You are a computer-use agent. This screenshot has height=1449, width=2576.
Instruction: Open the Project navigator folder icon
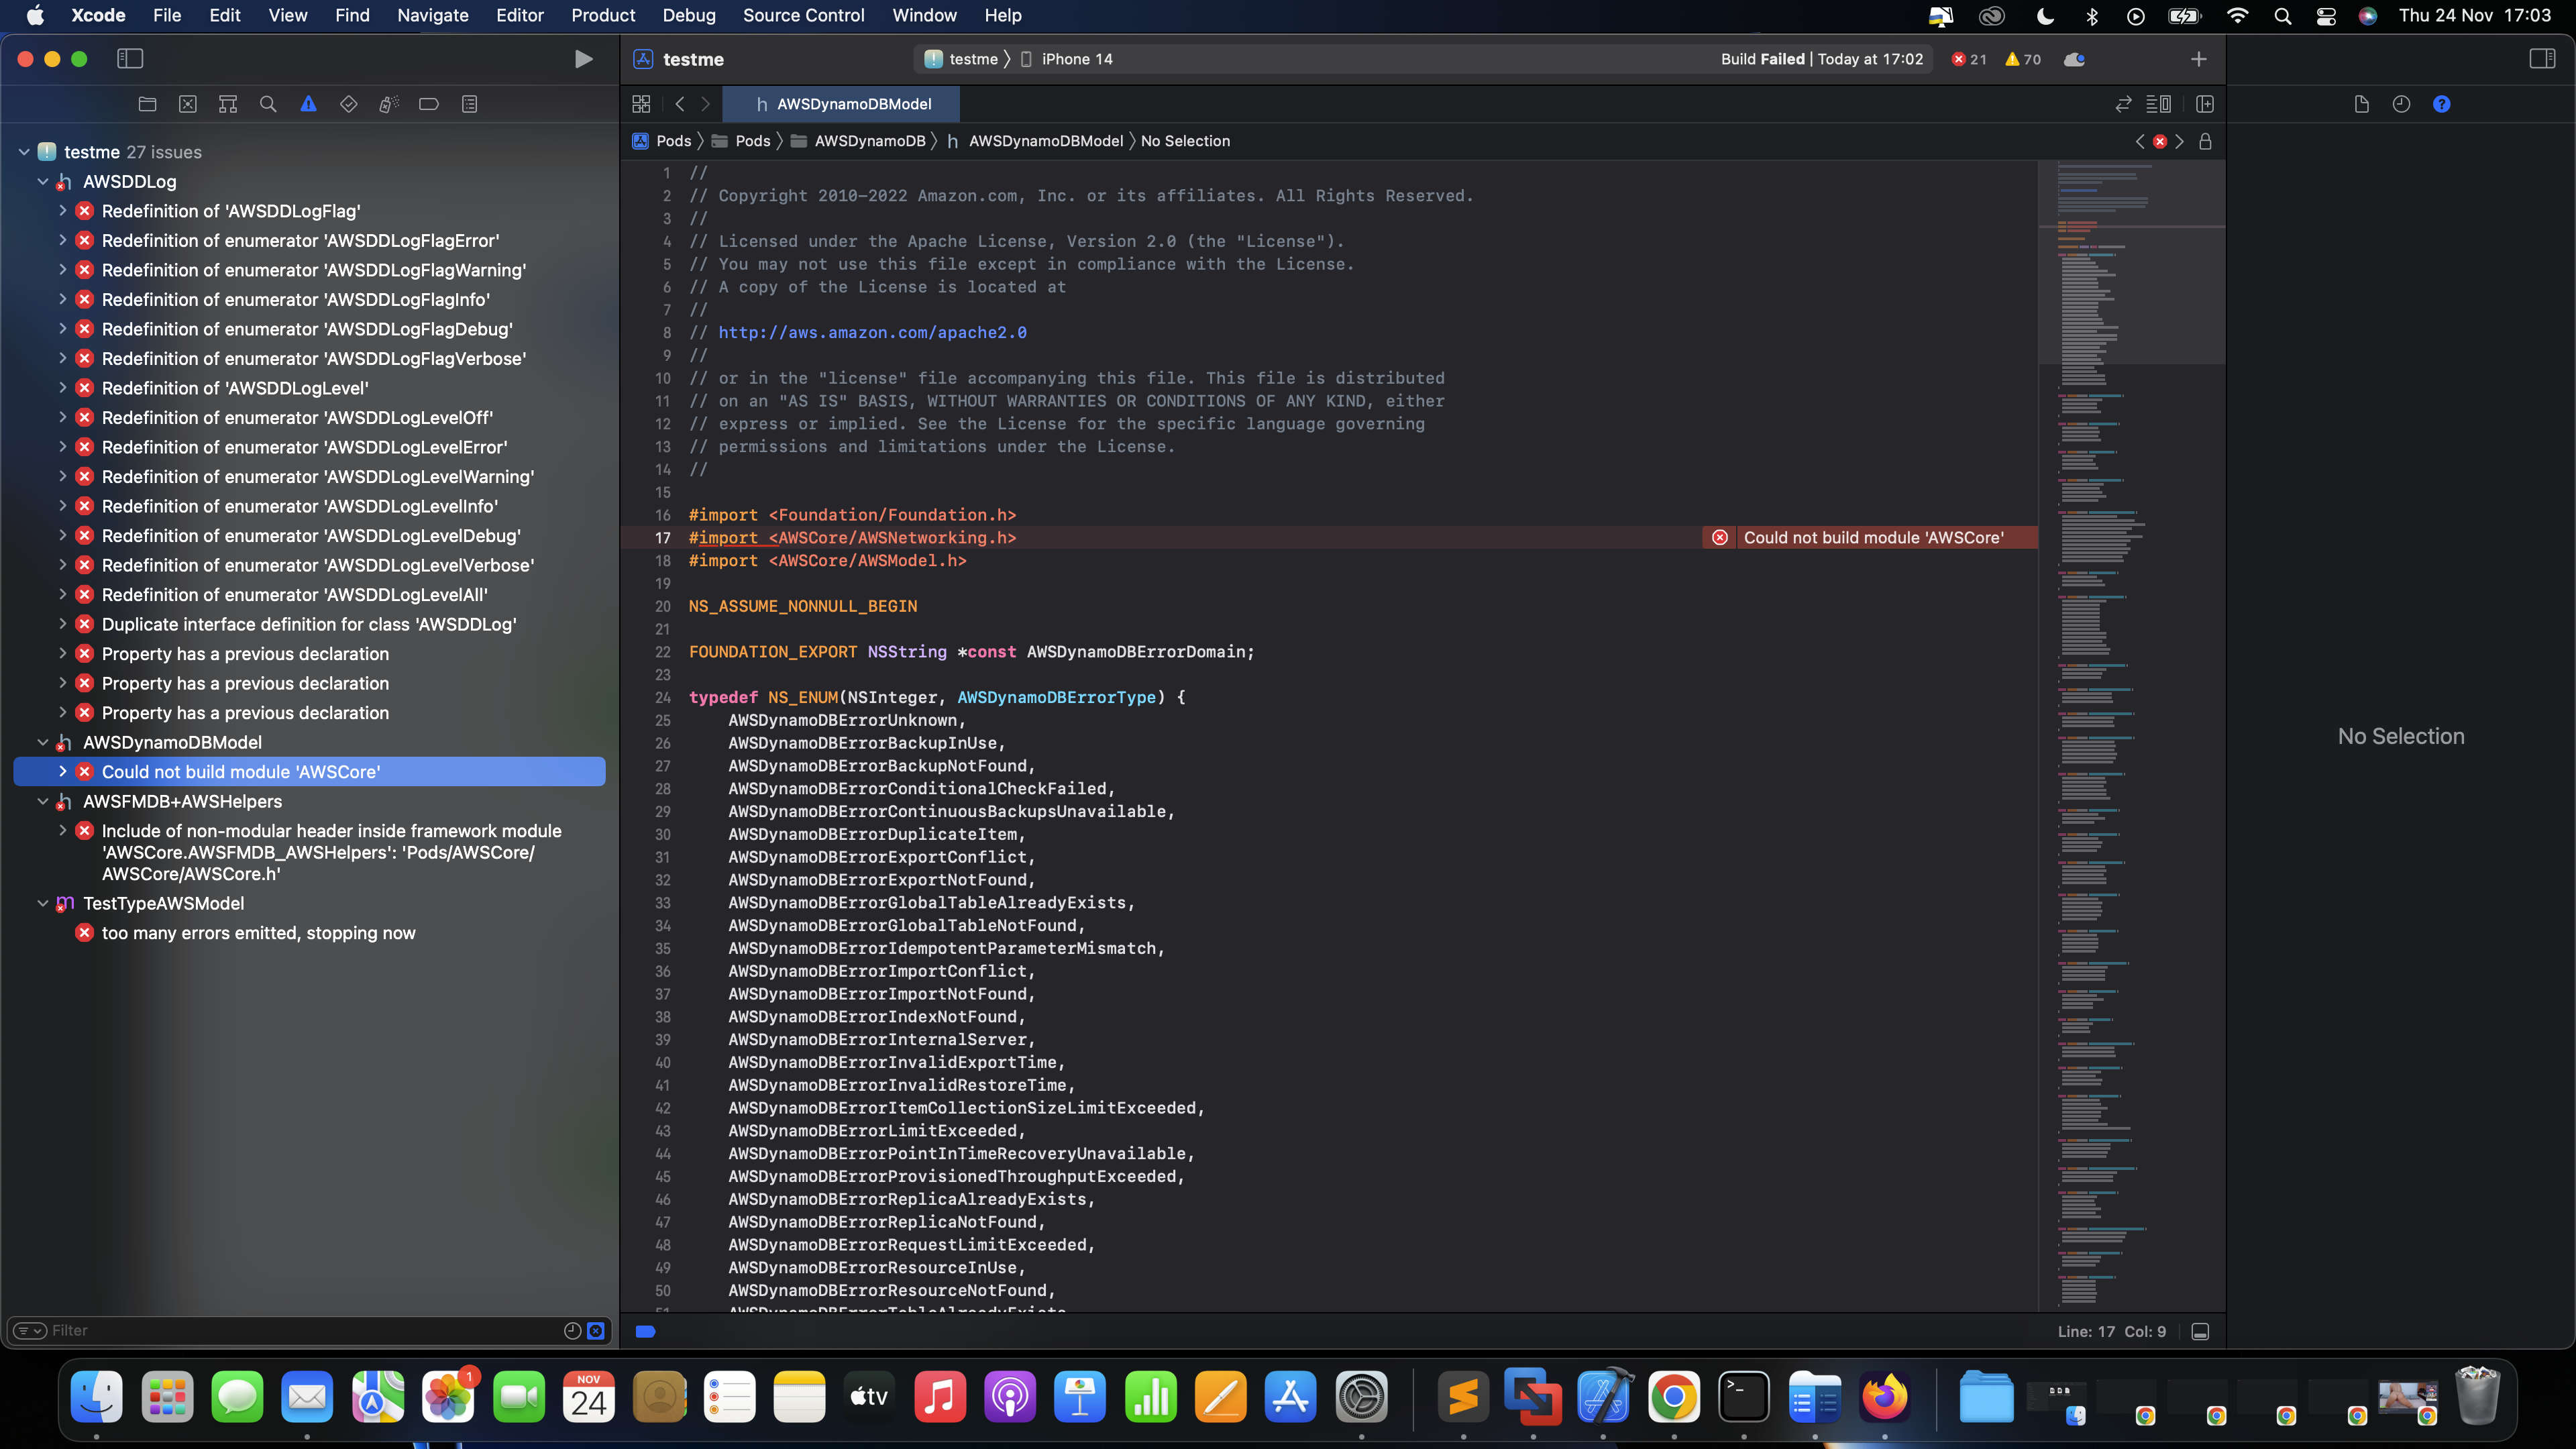point(147,103)
